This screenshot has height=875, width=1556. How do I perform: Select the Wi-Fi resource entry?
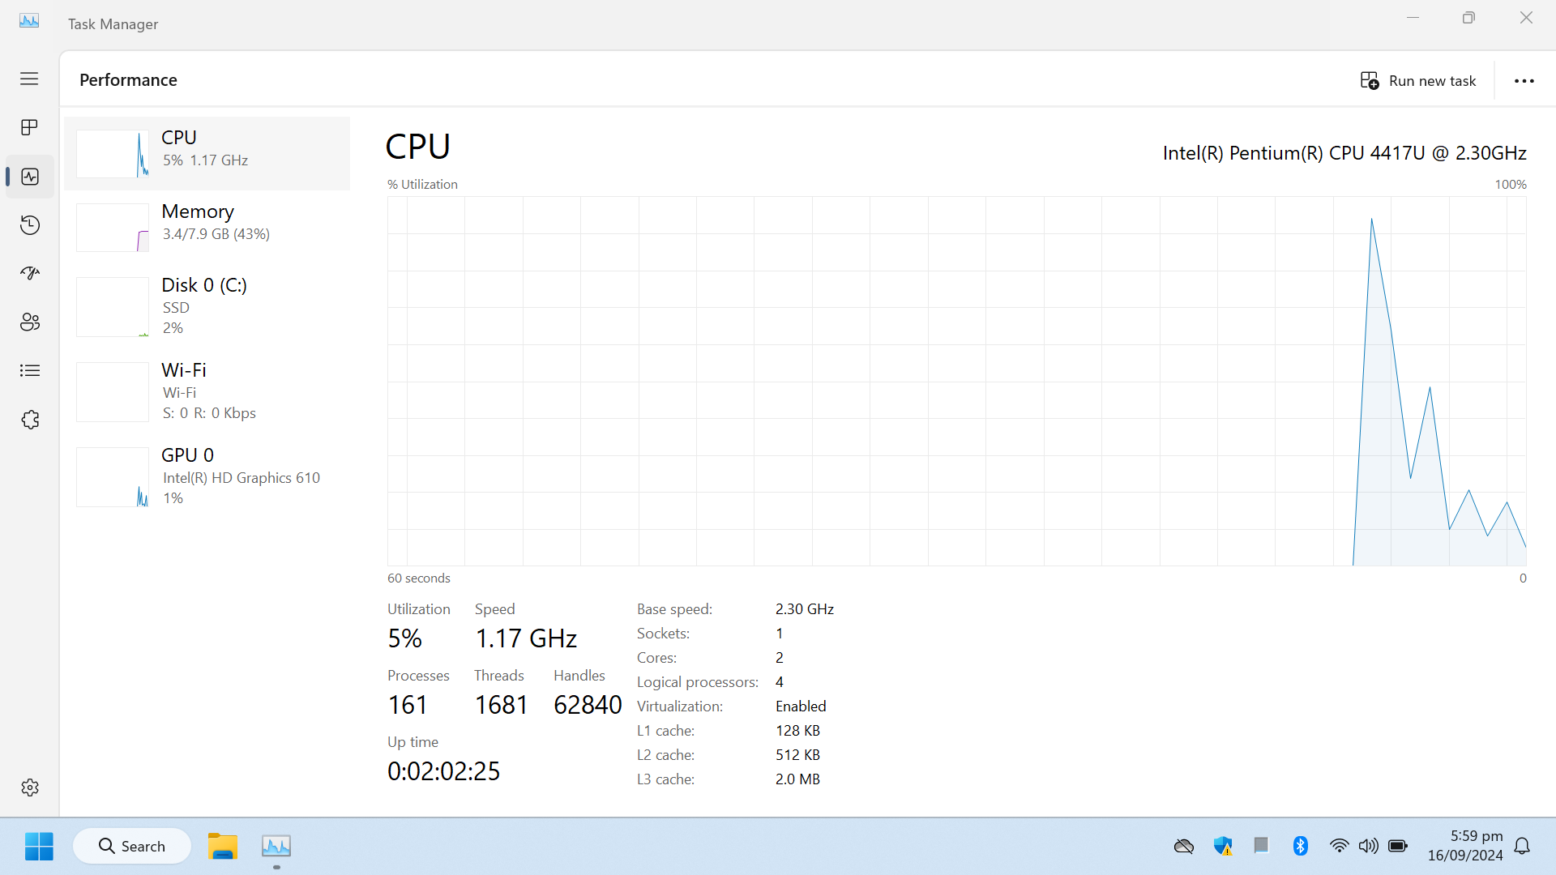[207, 391]
